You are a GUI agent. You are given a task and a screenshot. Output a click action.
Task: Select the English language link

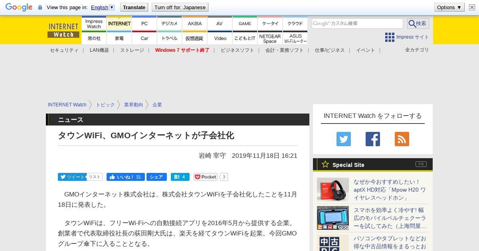(x=99, y=7)
